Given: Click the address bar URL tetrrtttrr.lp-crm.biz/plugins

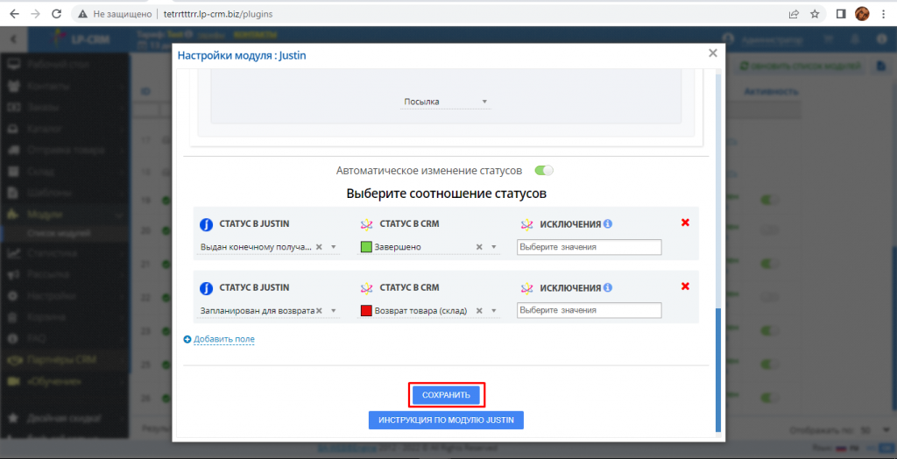Looking at the screenshot, I should point(218,14).
